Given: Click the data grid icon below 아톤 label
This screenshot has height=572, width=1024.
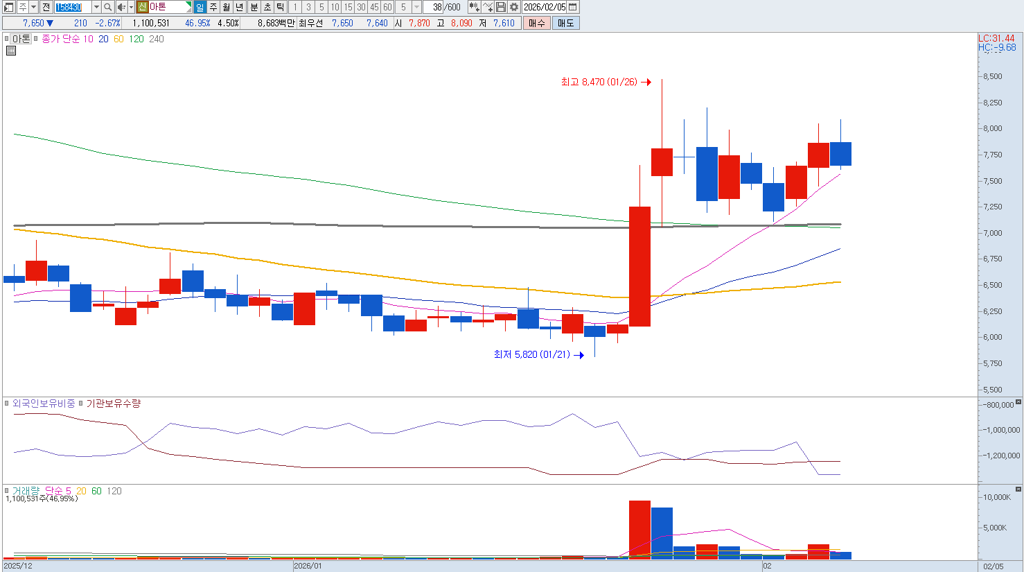Looking at the screenshot, I should click(x=11, y=51).
